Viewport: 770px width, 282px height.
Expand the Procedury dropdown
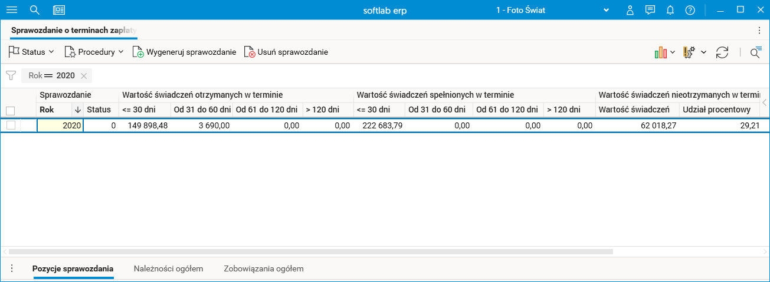[94, 52]
